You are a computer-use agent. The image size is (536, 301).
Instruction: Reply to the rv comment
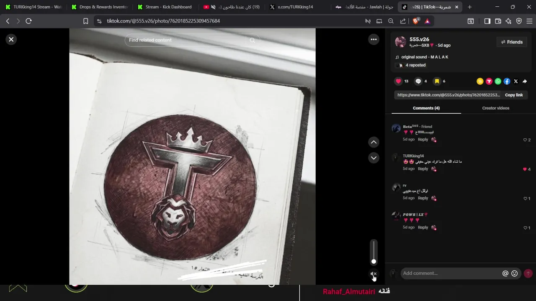[x=423, y=198]
